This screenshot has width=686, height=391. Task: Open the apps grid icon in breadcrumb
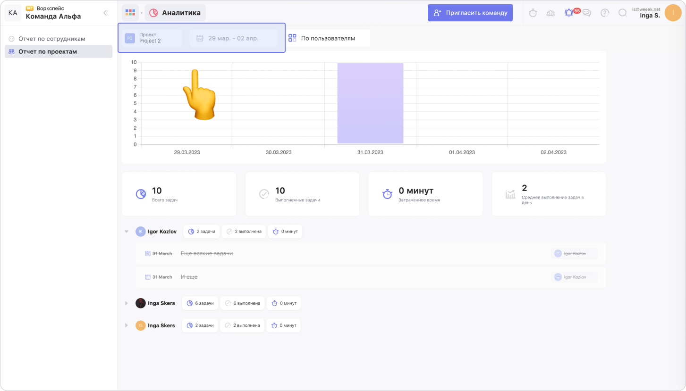[x=130, y=13]
